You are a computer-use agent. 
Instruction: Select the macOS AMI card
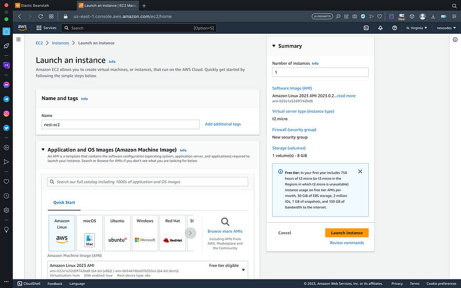tap(90, 233)
